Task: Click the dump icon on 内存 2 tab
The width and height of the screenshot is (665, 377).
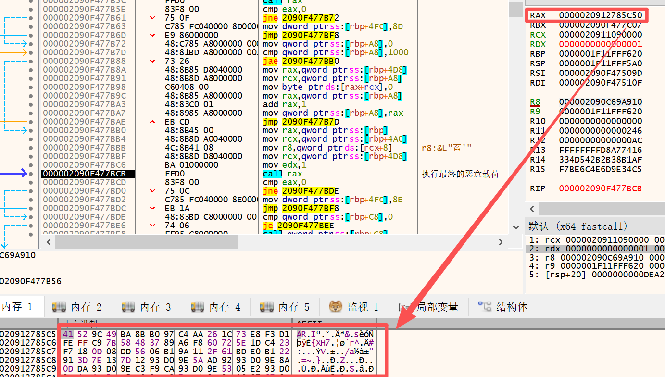Action: click(x=59, y=307)
